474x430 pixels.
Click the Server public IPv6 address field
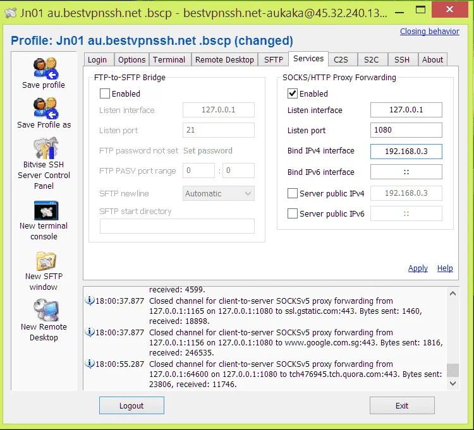(x=406, y=213)
